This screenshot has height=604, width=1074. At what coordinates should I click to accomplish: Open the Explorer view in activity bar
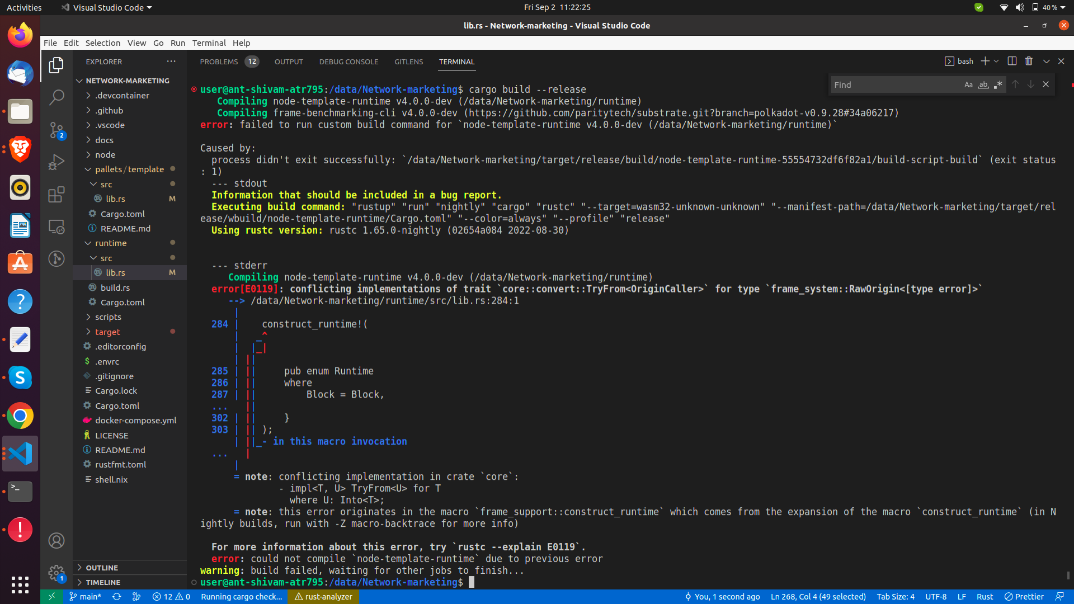point(56,65)
